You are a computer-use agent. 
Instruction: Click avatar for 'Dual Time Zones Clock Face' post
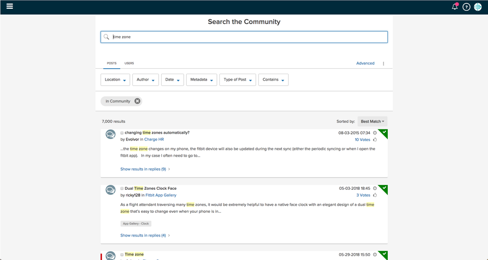pyautogui.click(x=110, y=190)
